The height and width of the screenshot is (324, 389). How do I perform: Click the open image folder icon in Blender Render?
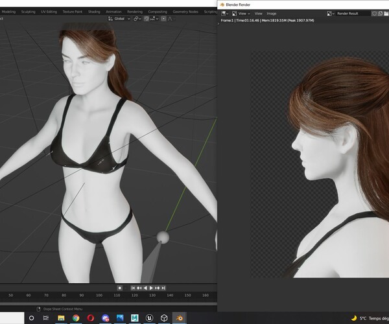click(386, 14)
